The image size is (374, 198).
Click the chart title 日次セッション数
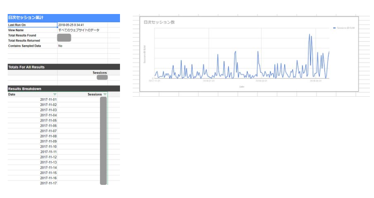(159, 22)
